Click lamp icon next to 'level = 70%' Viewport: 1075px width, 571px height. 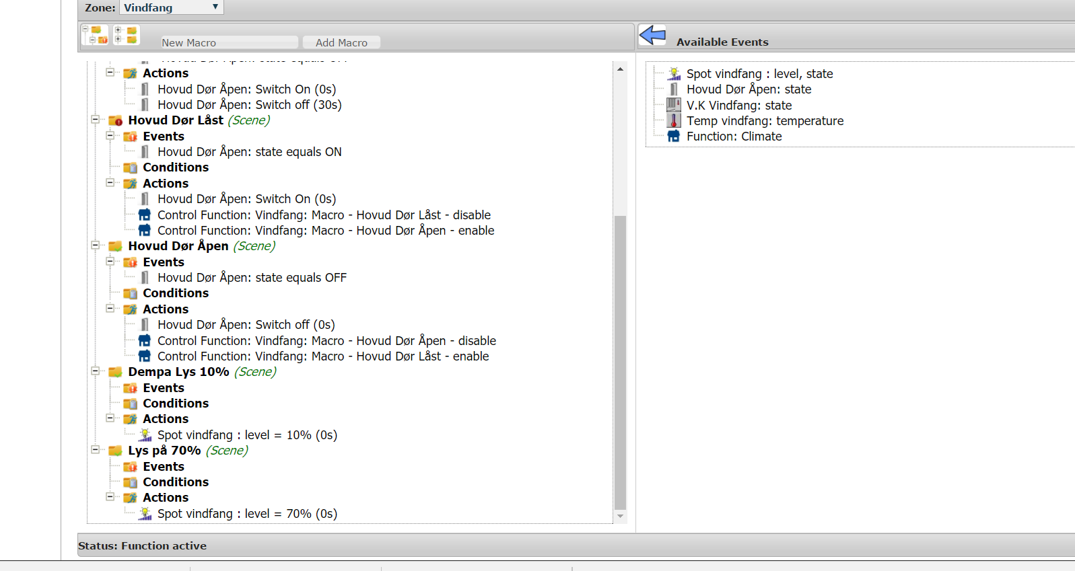(145, 514)
